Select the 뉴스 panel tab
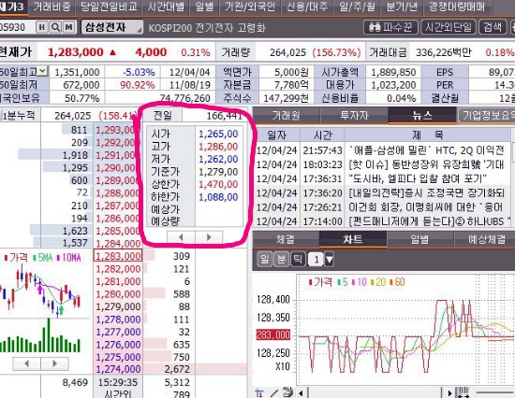515x398 pixels. [x=422, y=116]
